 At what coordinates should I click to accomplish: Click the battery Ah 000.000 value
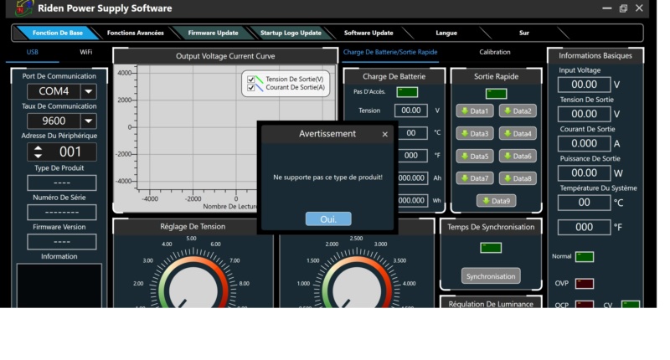coord(412,178)
